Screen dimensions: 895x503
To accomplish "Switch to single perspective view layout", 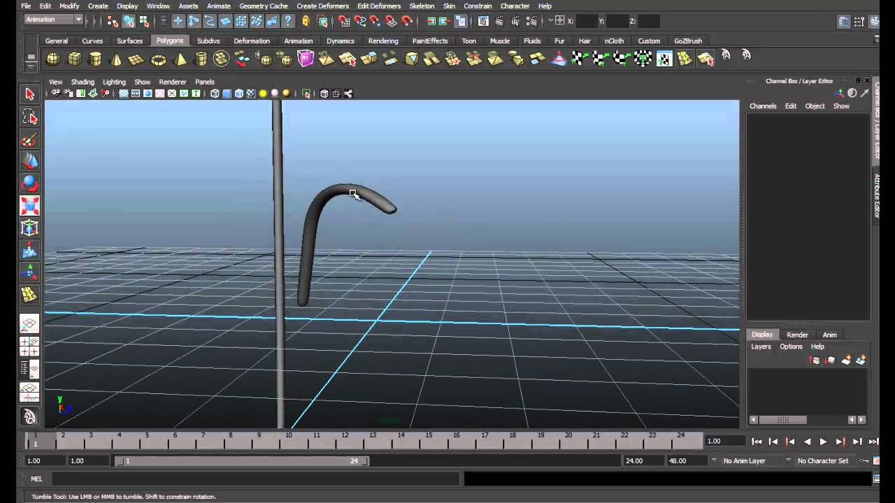I will pos(29,325).
